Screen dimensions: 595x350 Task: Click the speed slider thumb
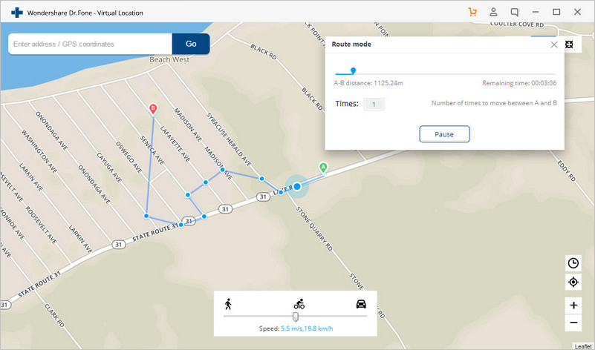tap(295, 317)
